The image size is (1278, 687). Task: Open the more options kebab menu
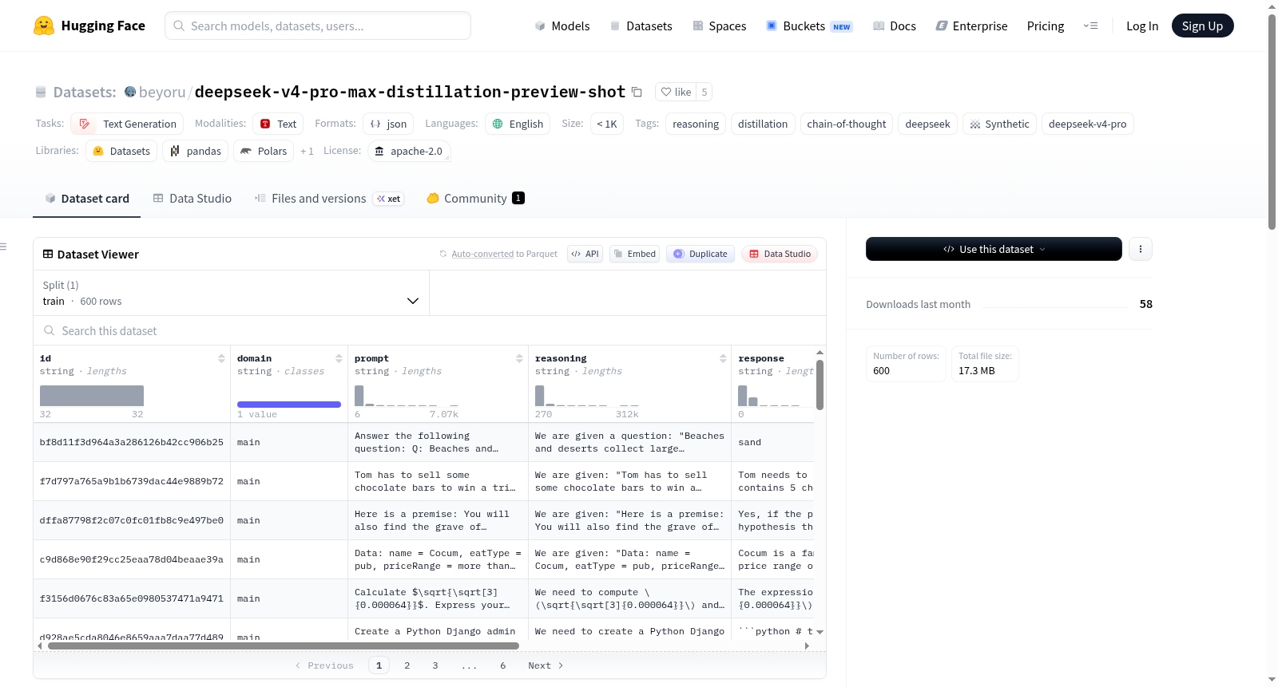tap(1140, 249)
